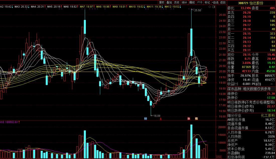Click the 买五 20.11 order row
Viewport: 276px width, 159px height.
[251, 50]
